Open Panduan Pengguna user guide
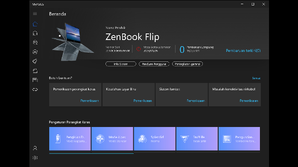Screen dimensions: 298x167 click(154, 64)
